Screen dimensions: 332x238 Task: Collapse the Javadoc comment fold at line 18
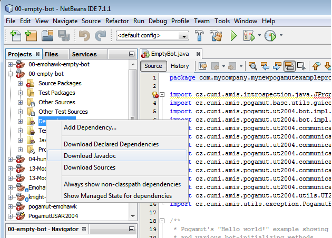162,221
